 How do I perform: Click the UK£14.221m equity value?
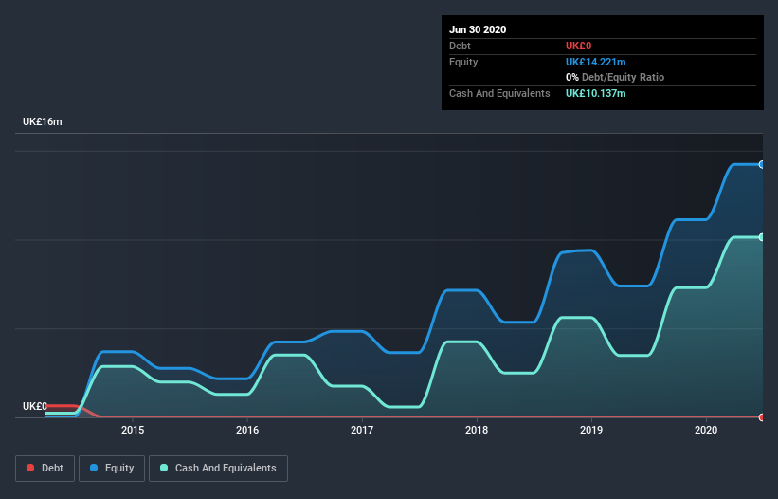pos(595,62)
